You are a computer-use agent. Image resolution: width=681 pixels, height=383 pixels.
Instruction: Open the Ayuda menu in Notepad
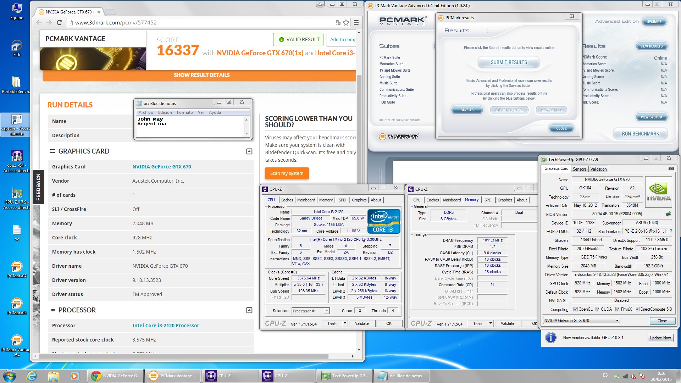point(215,112)
